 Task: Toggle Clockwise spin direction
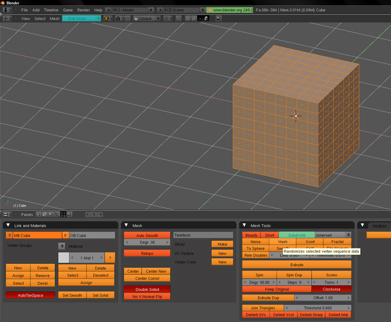click(331, 289)
